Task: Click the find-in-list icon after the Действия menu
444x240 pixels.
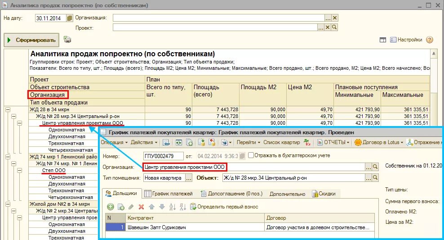Action: pyautogui.click(x=166, y=142)
